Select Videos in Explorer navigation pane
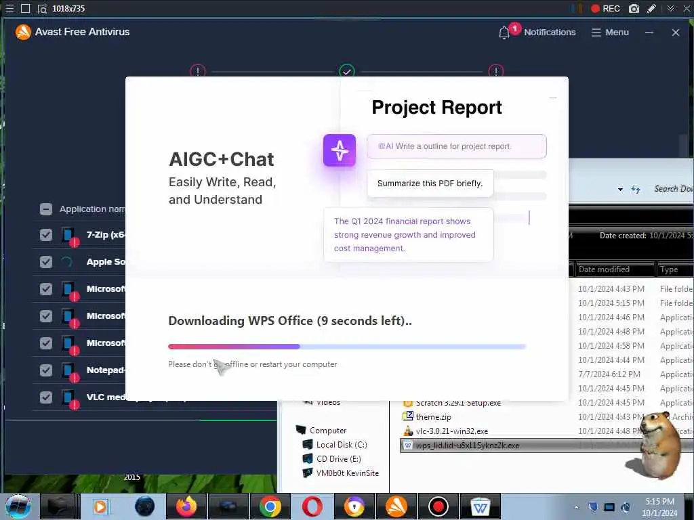The image size is (694, 520). (x=328, y=402)
